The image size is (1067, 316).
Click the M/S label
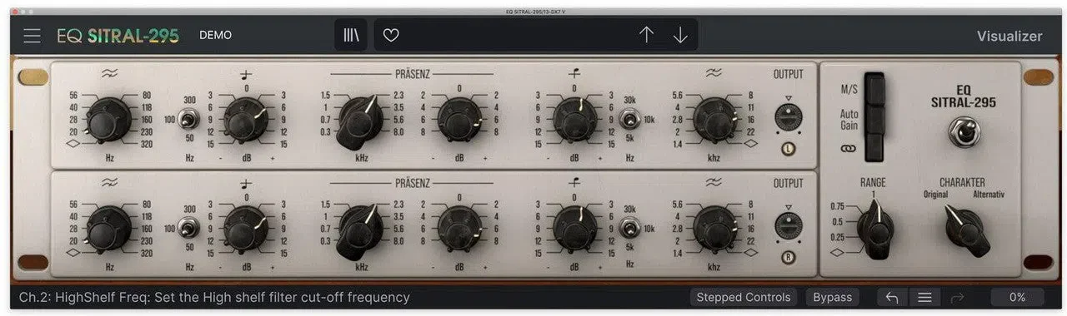click(x=849, y=89)
